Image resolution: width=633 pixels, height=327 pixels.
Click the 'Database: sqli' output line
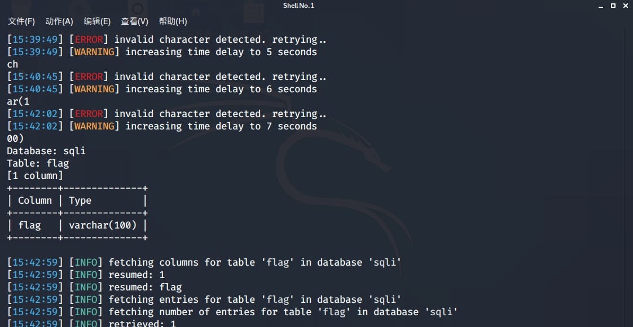[46, 150]
